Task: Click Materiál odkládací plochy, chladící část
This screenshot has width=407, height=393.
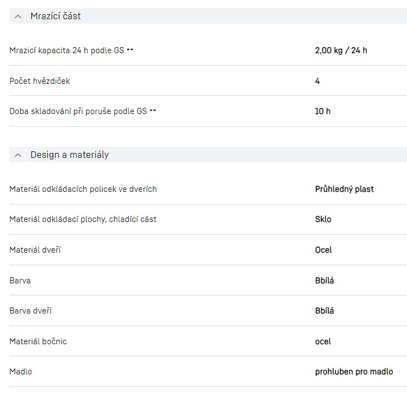Action: coord(83,219)
